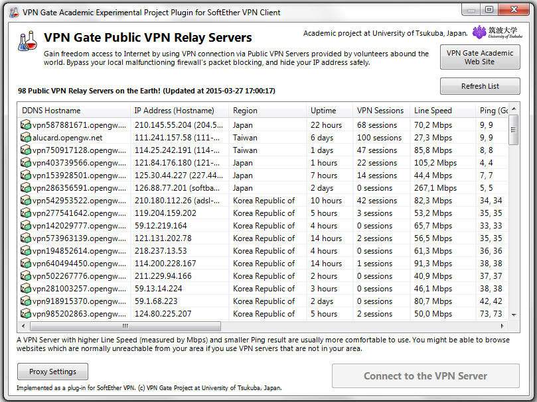The width and height of the screenshot is (537, 402).
Task: Click server icon for vpn750917128 row
Action: (x=26, y=150)
